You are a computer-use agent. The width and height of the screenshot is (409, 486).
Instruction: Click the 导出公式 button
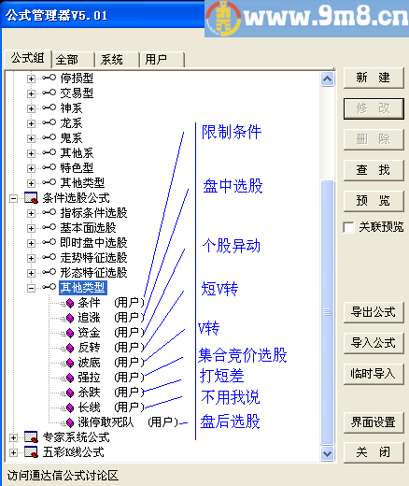pyautogui.click(x=374, y=312)
